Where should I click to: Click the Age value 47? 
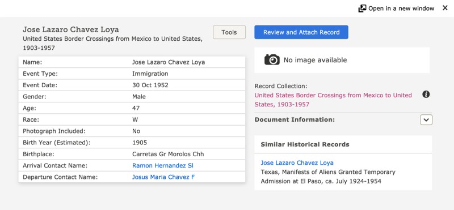click(x=136, y=108)
